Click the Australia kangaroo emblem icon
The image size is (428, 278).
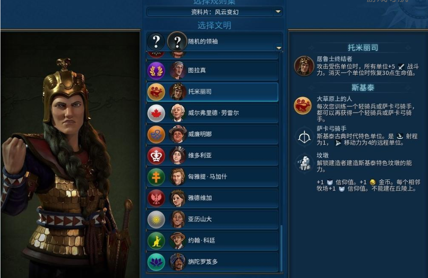tap(156, 240)
